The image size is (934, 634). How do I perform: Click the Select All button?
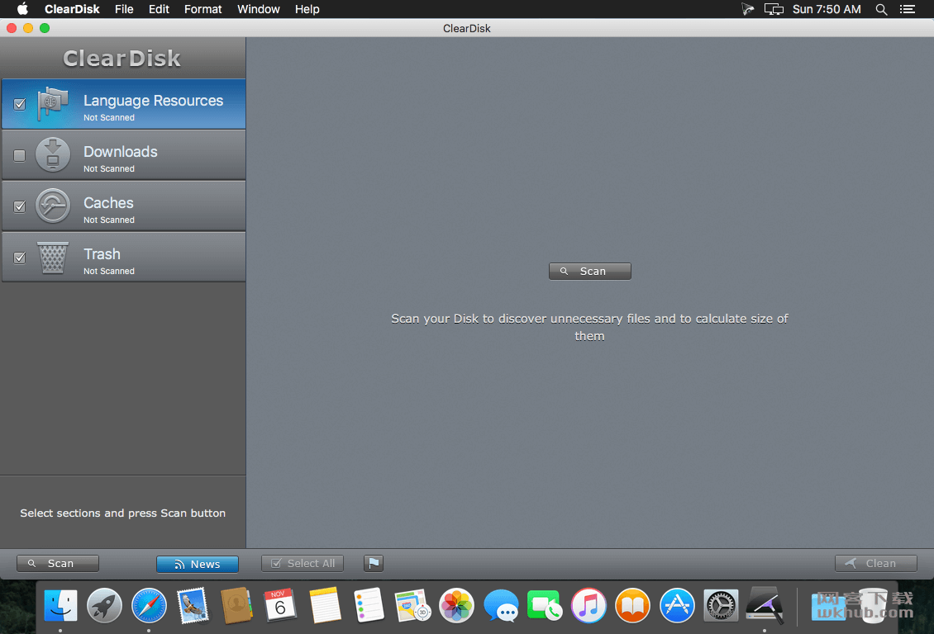point(303,563)
